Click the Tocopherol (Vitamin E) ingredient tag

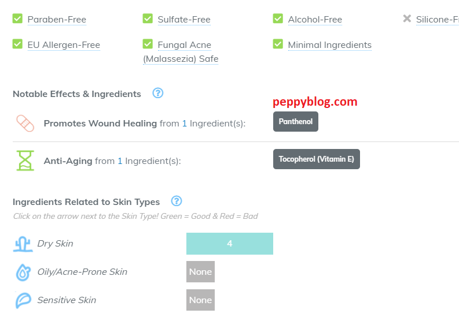coord(316,159)
